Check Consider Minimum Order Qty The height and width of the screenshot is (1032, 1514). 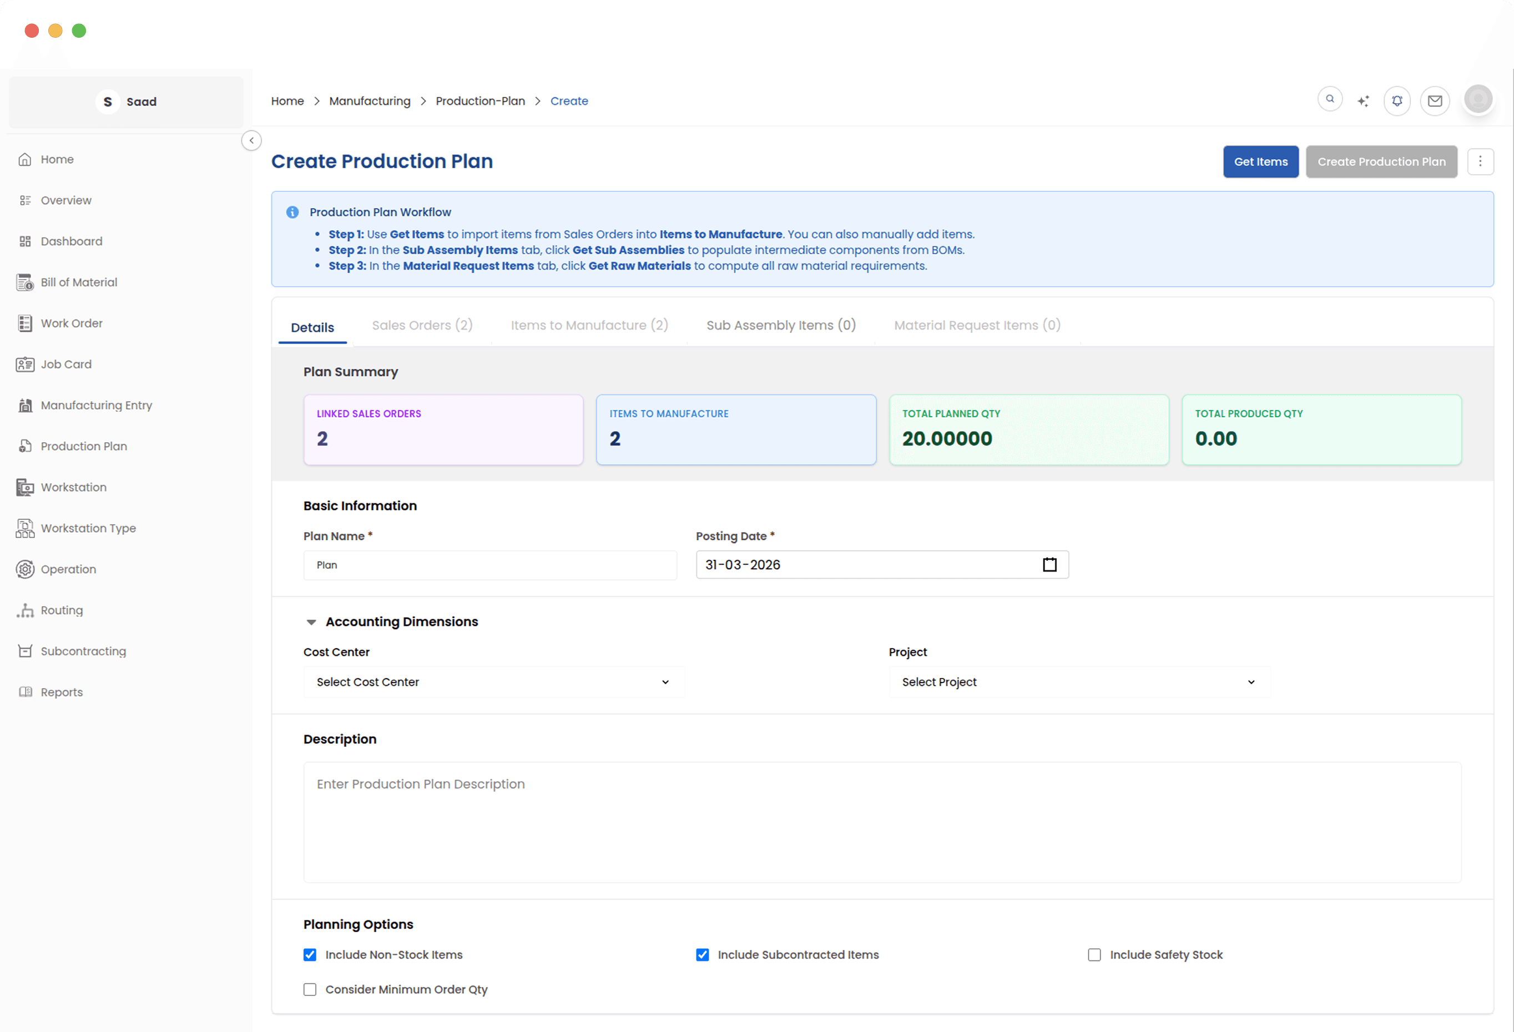point(310,989)
